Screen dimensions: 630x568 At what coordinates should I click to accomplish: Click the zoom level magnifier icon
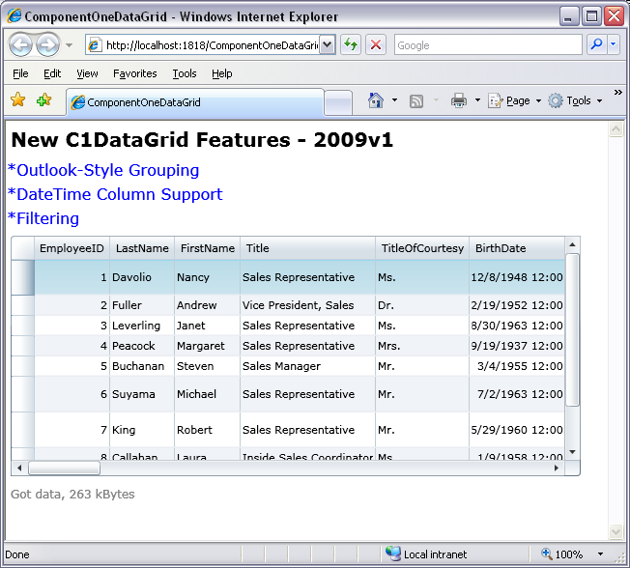point(547,554)
